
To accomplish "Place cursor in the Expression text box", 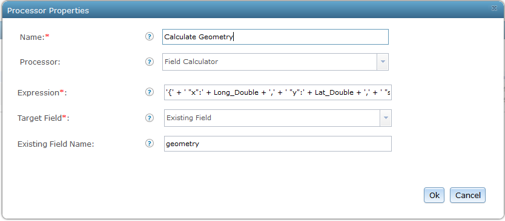I will pos(278,92).
